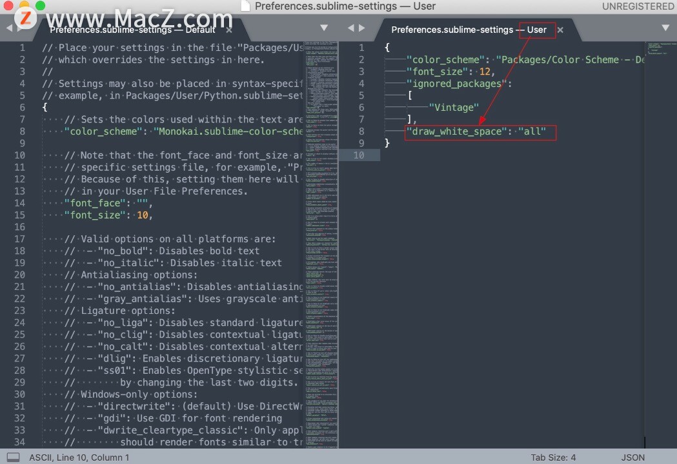Screen dimensions: 677x464
Task: Go to next tab in left pane
Action: (x=19, y=28)
